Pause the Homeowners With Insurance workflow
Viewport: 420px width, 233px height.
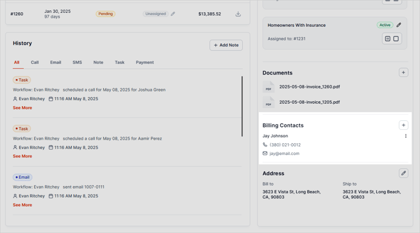388,39
